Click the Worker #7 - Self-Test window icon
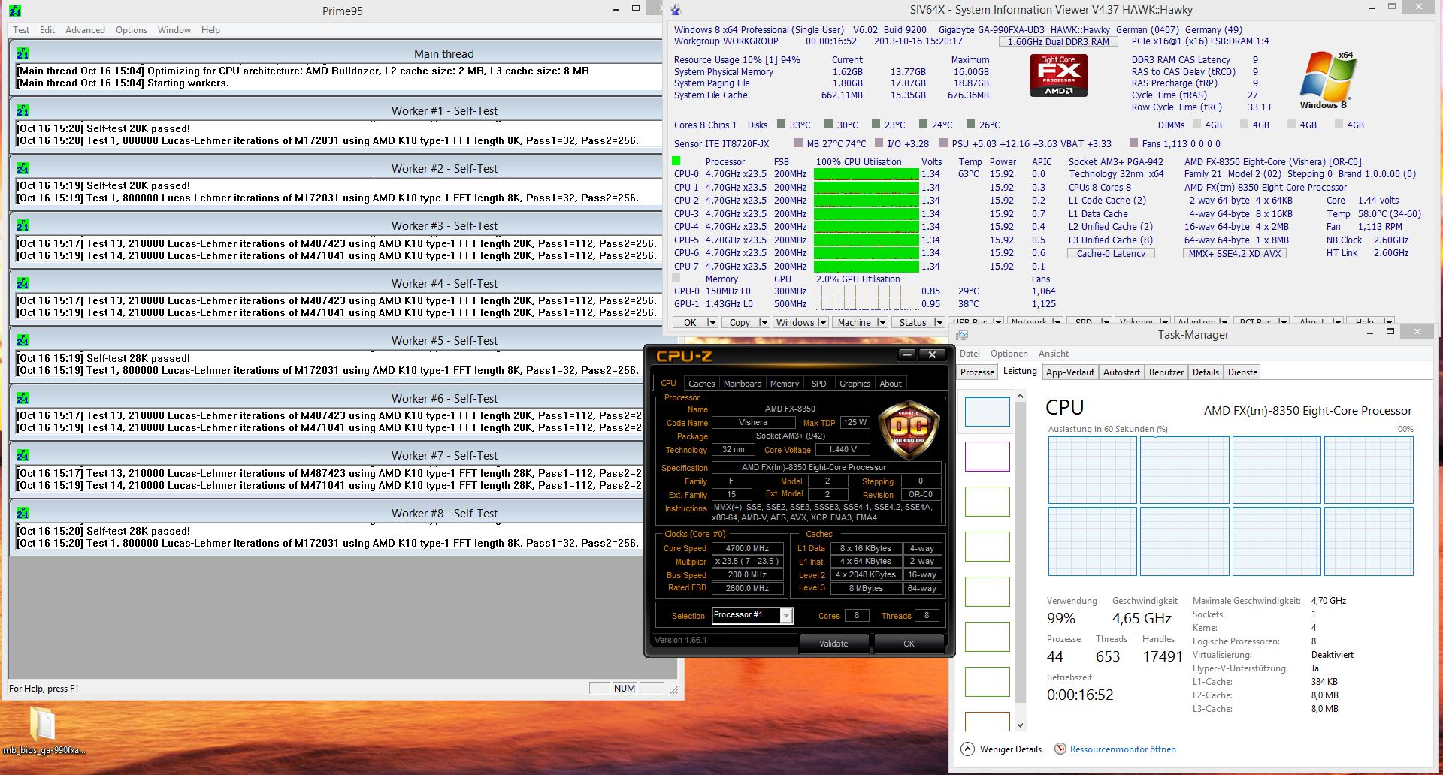 coord(23,455)
